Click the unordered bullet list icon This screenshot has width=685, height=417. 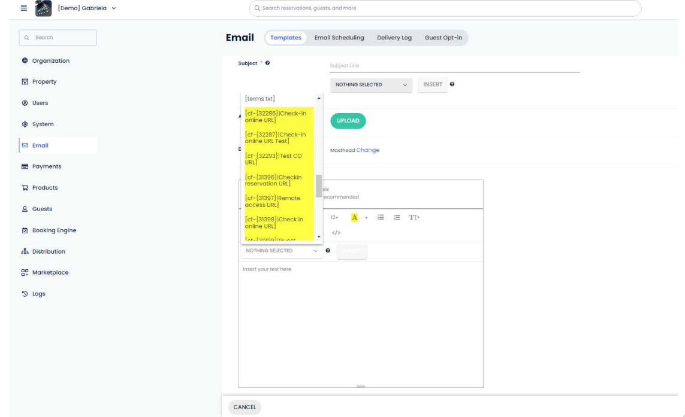[380, 218]
